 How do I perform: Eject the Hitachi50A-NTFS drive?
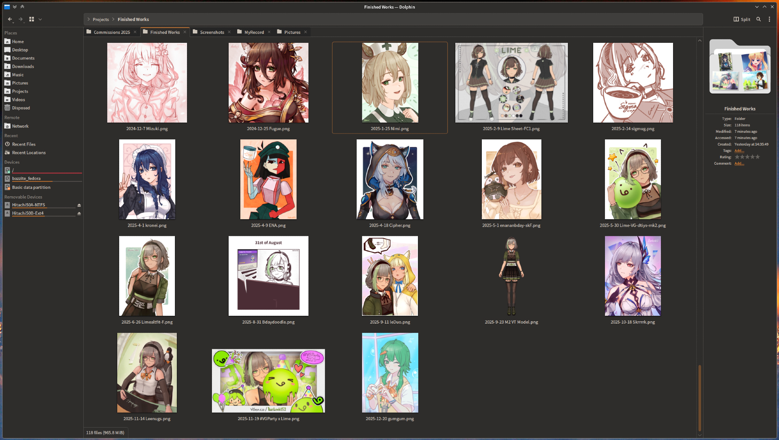pos(79,205)
